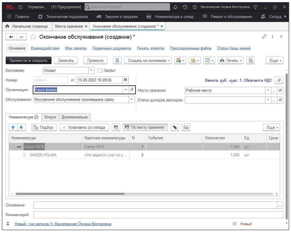Collapse the Canon 5678 tree row
Image resolution: width=291 pixels, height=232 pixels.
point(13,147)
